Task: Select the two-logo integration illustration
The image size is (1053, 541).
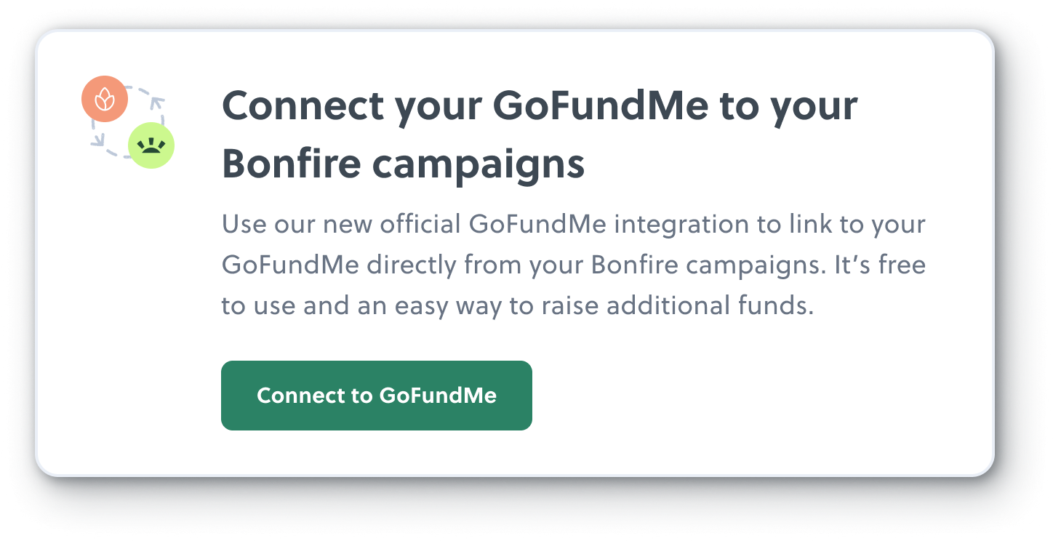Action: (x=128, y=122)
